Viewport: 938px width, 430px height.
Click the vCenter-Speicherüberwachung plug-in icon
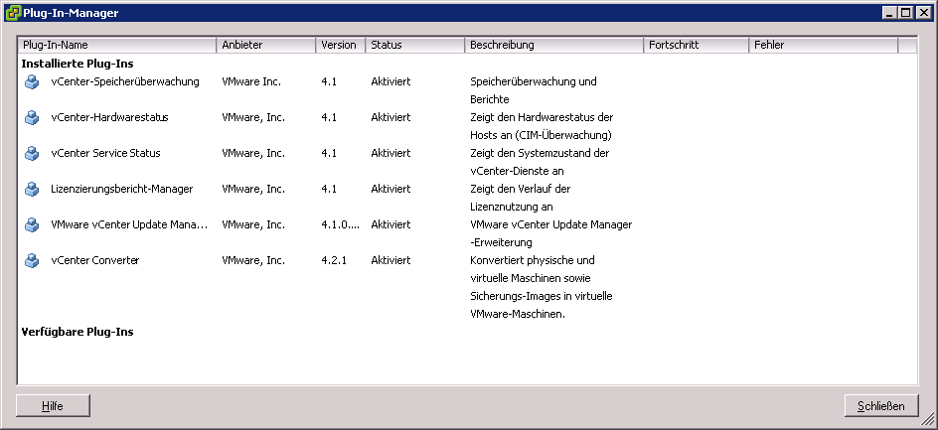tap(31, 81)
